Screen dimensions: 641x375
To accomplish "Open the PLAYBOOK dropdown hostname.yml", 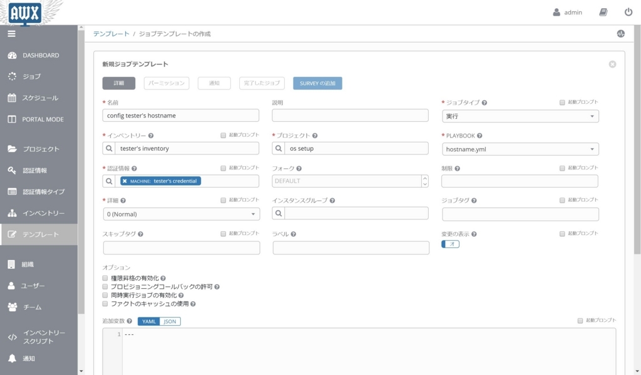I will [520, 149].
